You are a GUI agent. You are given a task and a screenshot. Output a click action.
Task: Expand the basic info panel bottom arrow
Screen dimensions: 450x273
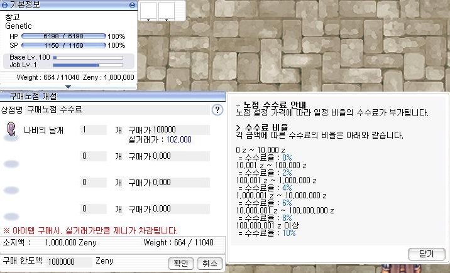pyautogui.click(x=68, y=87)
